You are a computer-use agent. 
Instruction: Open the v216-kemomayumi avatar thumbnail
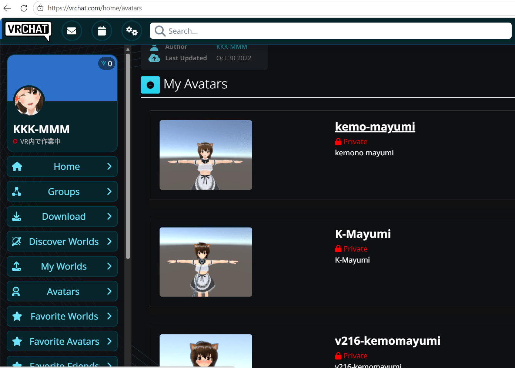pyautogui.click(x=206, y=351)
